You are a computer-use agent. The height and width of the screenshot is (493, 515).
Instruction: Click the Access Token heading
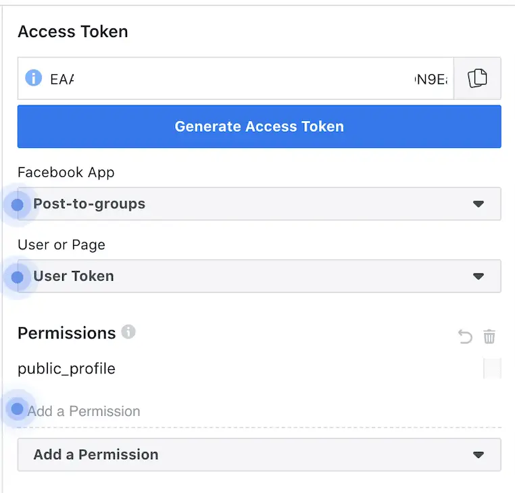73,32
